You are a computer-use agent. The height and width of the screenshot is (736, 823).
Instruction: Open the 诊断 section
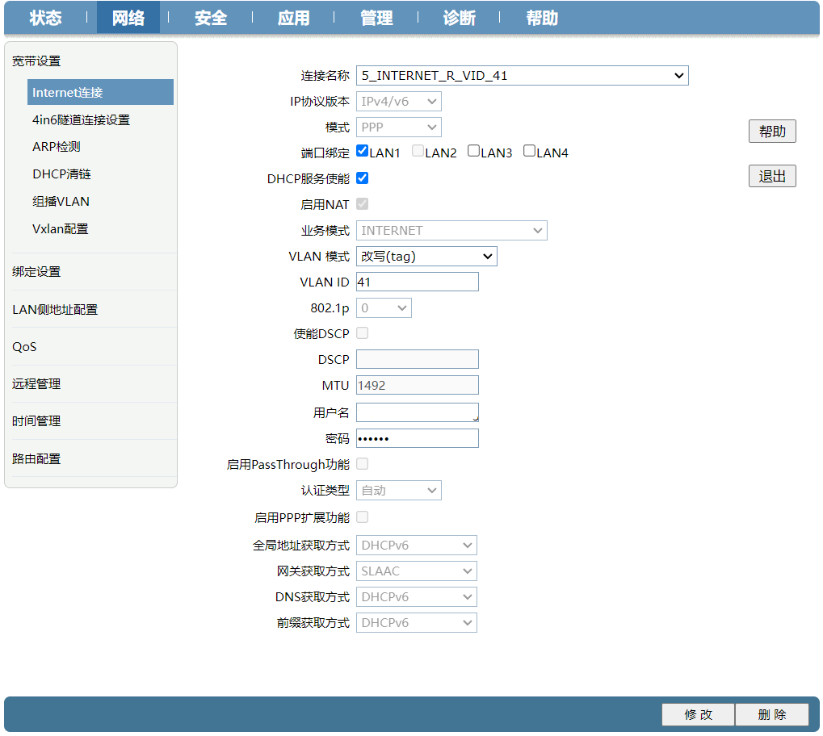[x=459, y=18]
